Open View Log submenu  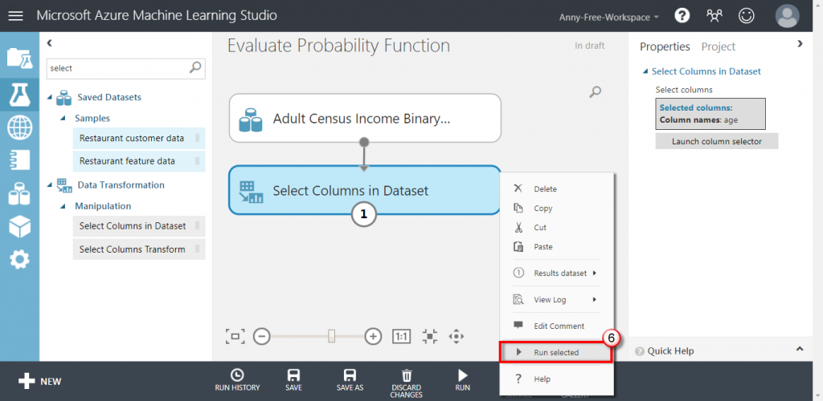[557, 299]
